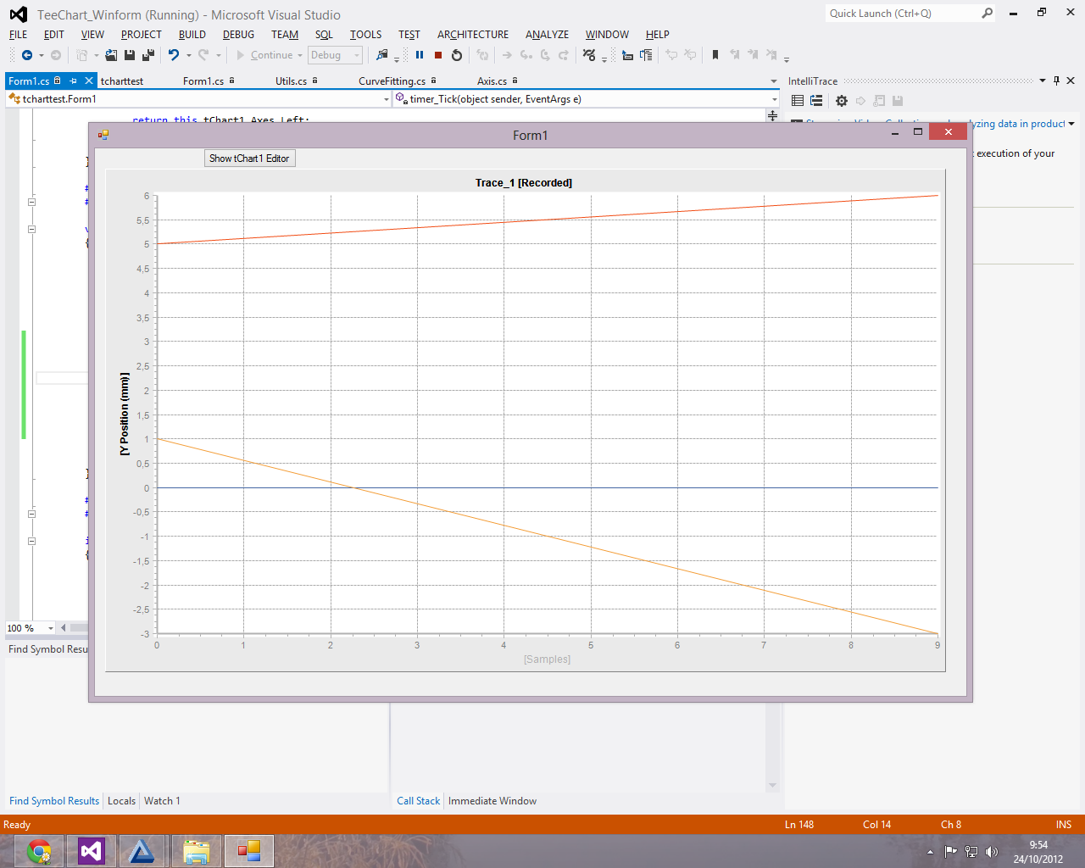Expand the dropdown beside the IntelliTrace blue link
The height and width of the screenshot is (868, 1085).
(1071, 124)
